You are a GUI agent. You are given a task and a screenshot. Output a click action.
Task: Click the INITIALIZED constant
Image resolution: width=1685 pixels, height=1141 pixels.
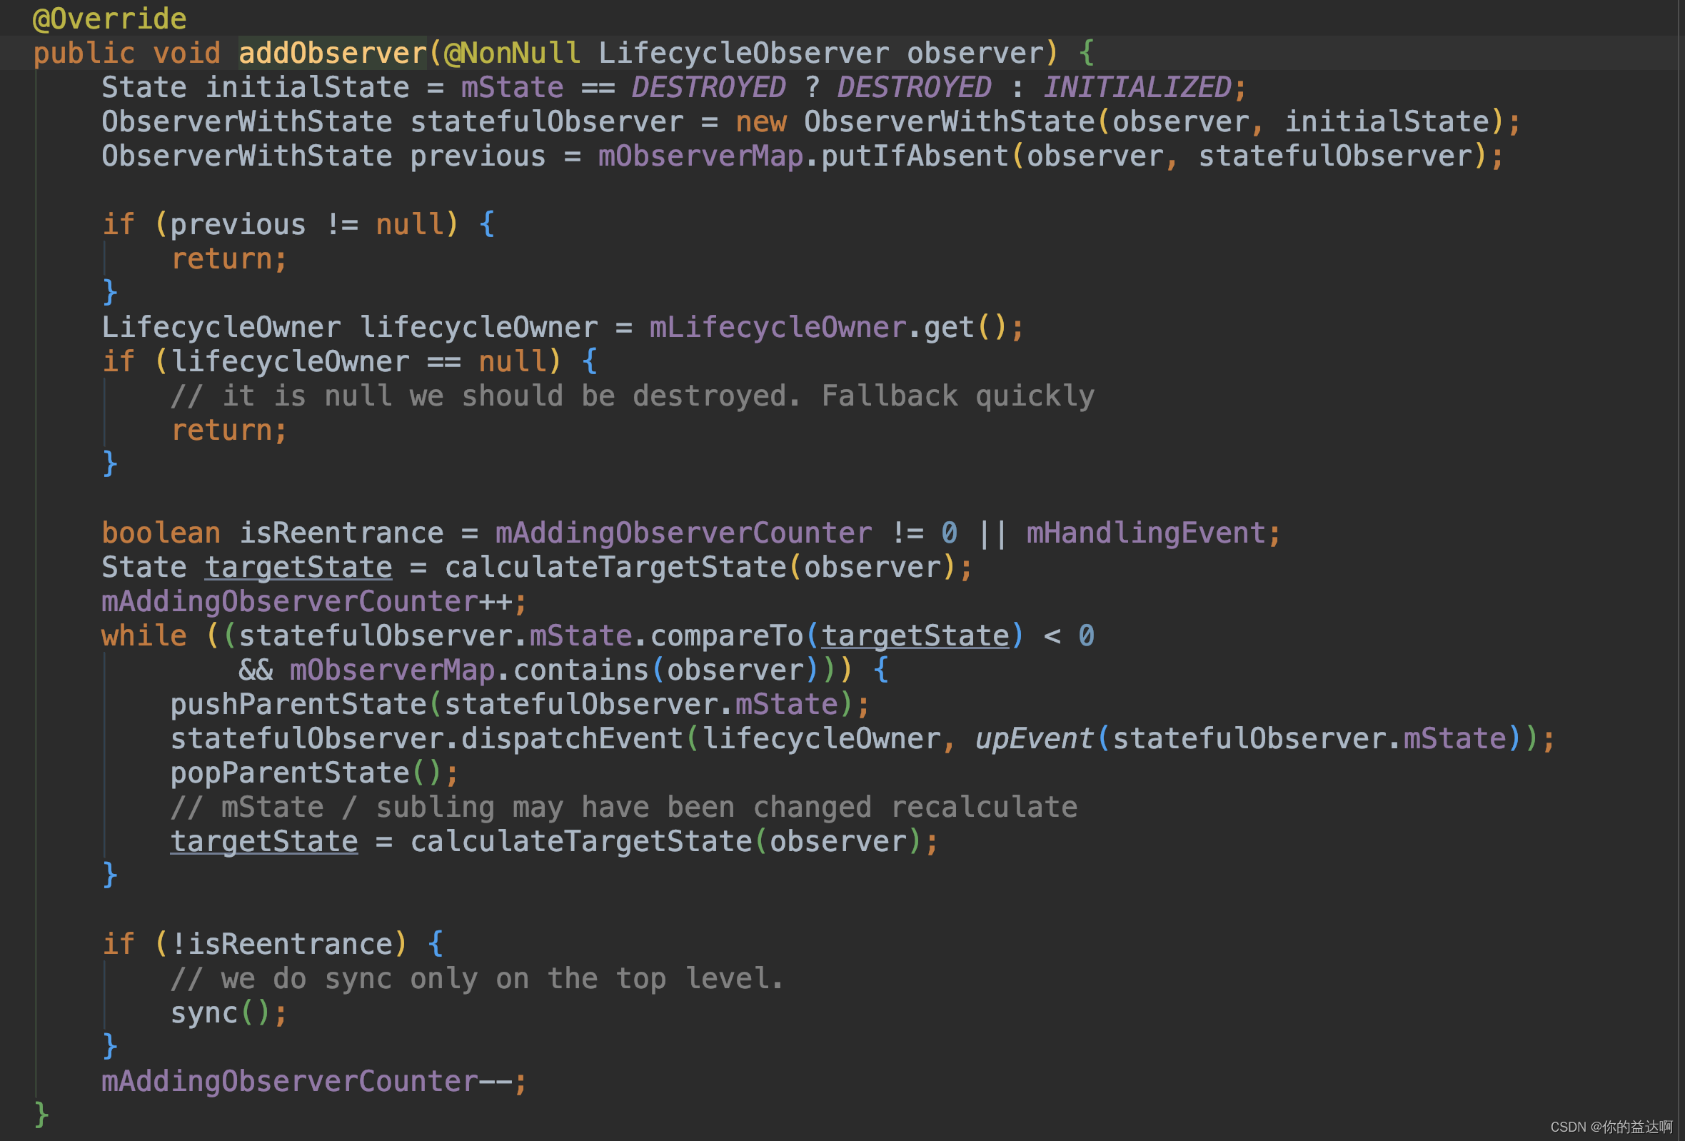pos(1136,87)
